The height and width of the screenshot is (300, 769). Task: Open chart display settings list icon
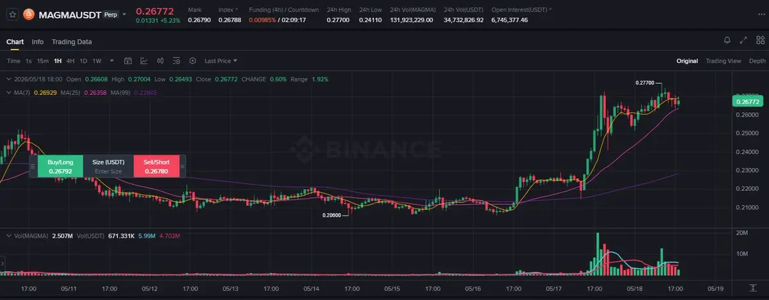[176, 61]
